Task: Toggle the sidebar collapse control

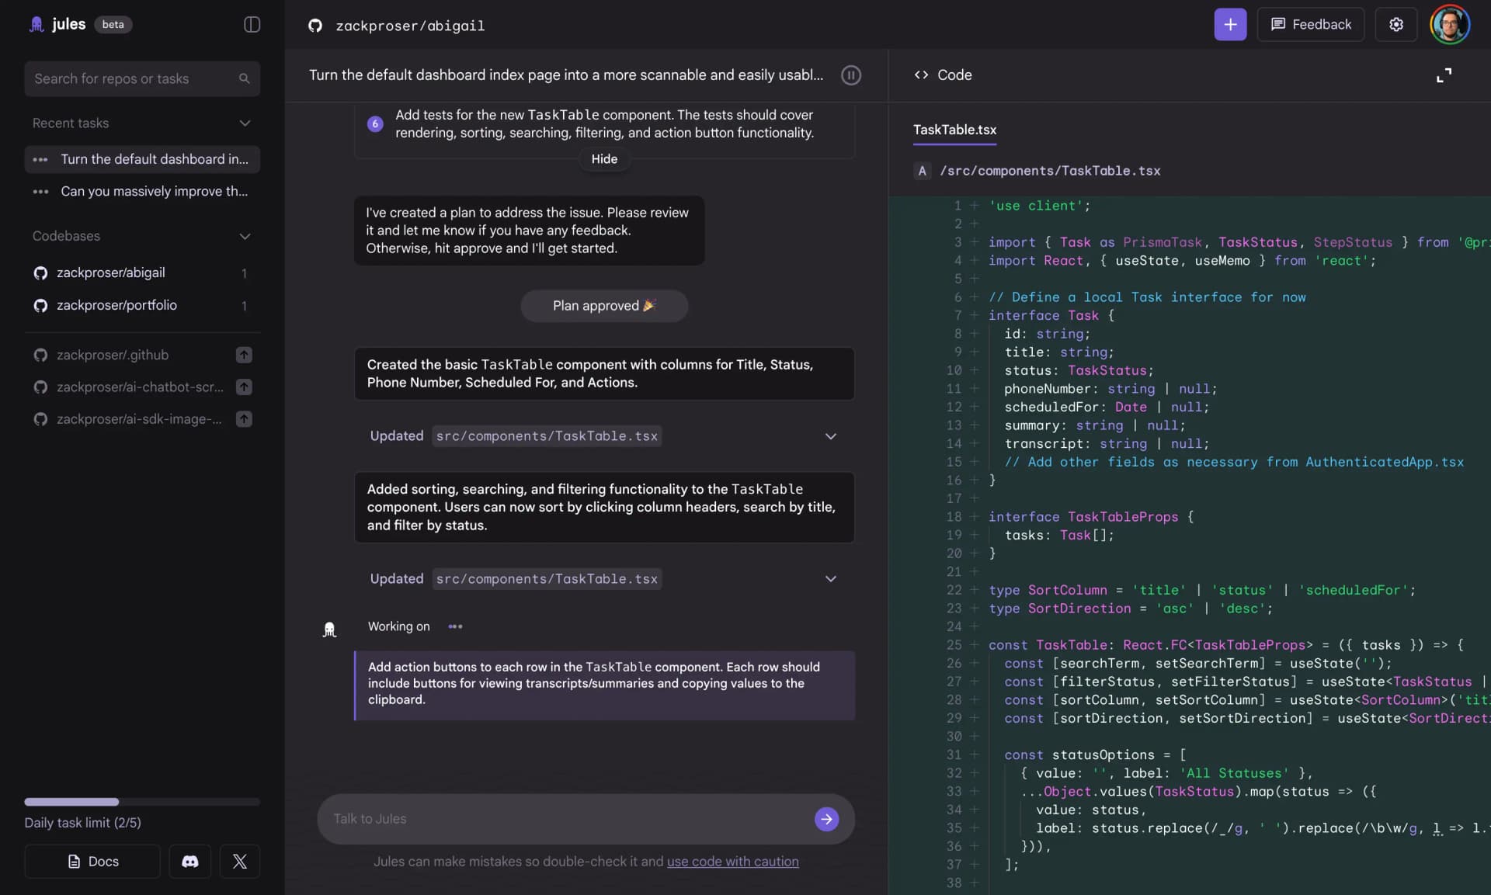Action: coord(251,24)
